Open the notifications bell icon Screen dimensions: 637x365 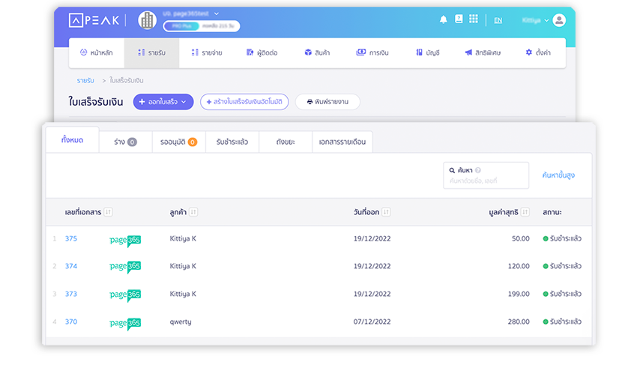pyautogui.click(x=443, y=19)
